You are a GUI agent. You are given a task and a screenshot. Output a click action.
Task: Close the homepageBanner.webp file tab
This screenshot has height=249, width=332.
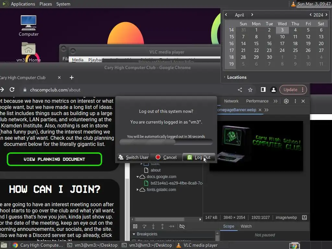[260, 110]
